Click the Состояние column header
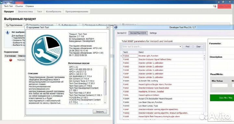The width and height of the screenshot is (234, 124). coord(10,56)
